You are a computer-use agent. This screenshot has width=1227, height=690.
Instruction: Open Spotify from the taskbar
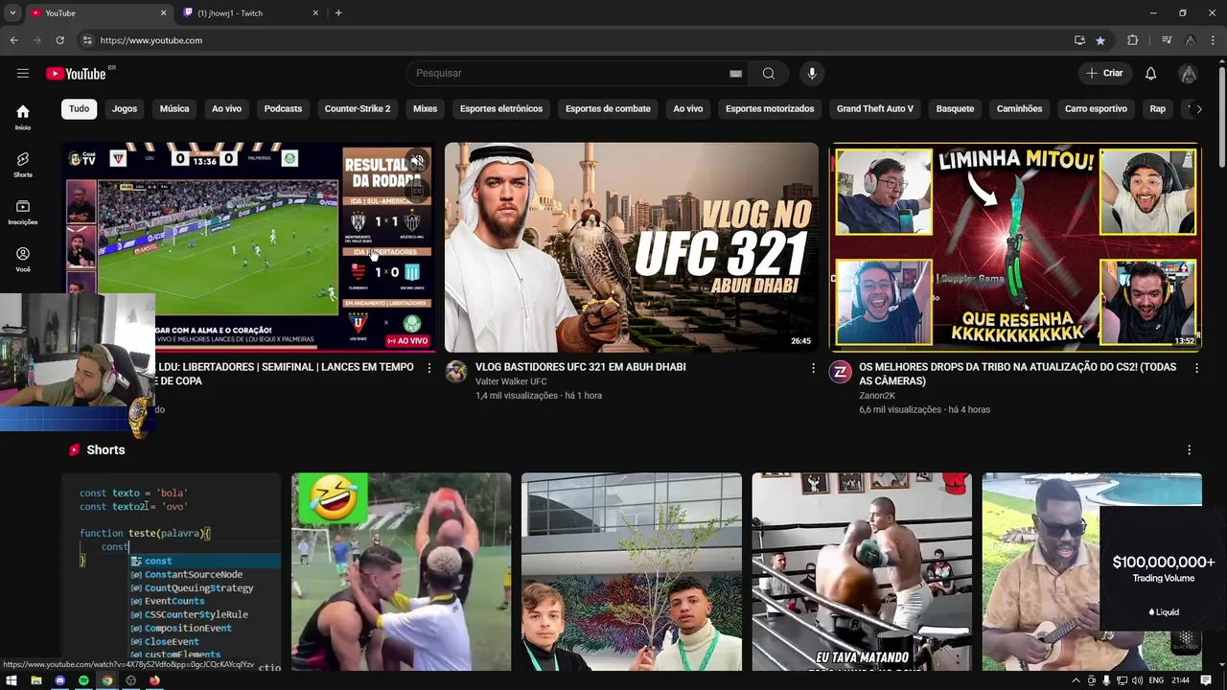click(83, 680)
